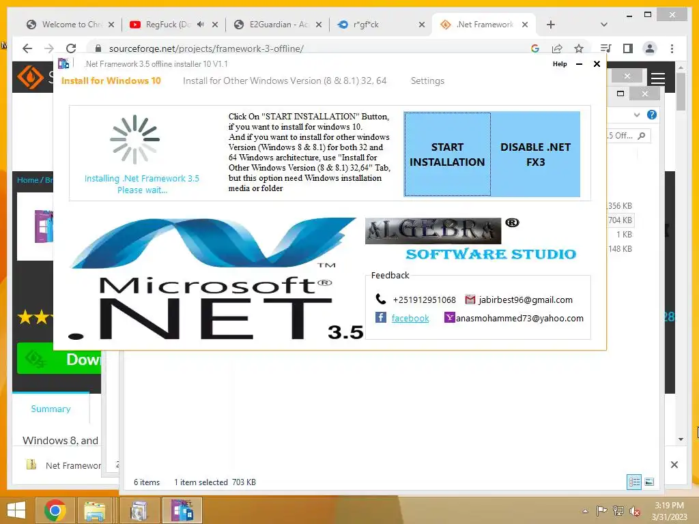This screenshot has height=524, width=699.
Task: Click the muted volume tray icon
Action: click(634, 510)
